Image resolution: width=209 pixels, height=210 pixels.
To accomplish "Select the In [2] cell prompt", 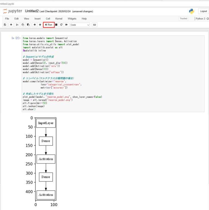I will point(16,38).
